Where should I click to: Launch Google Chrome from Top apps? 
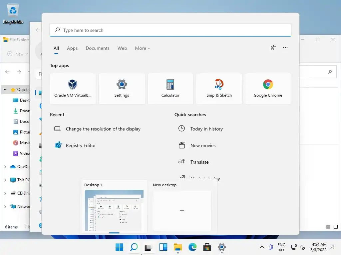[268, 89]
